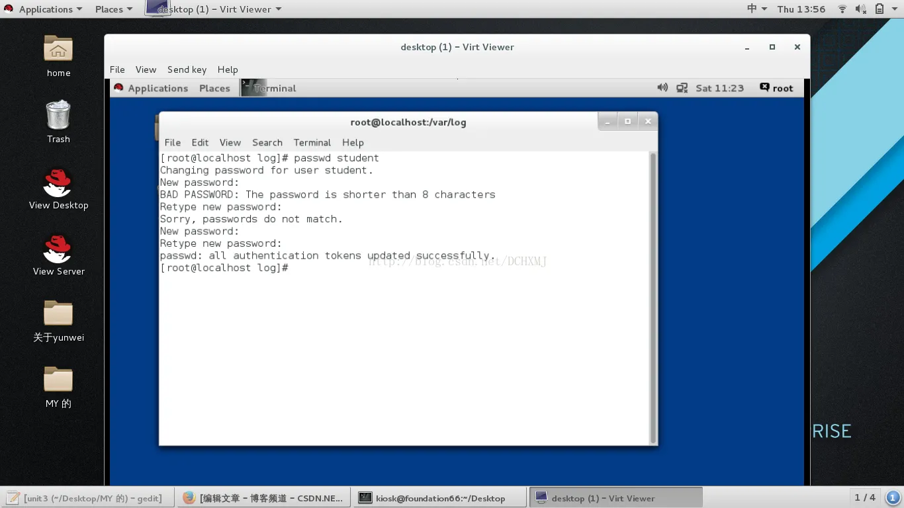Open the terminal Edit menu
Image resolution: width=904 pixels, height=508 pixels.
(200, 142)
